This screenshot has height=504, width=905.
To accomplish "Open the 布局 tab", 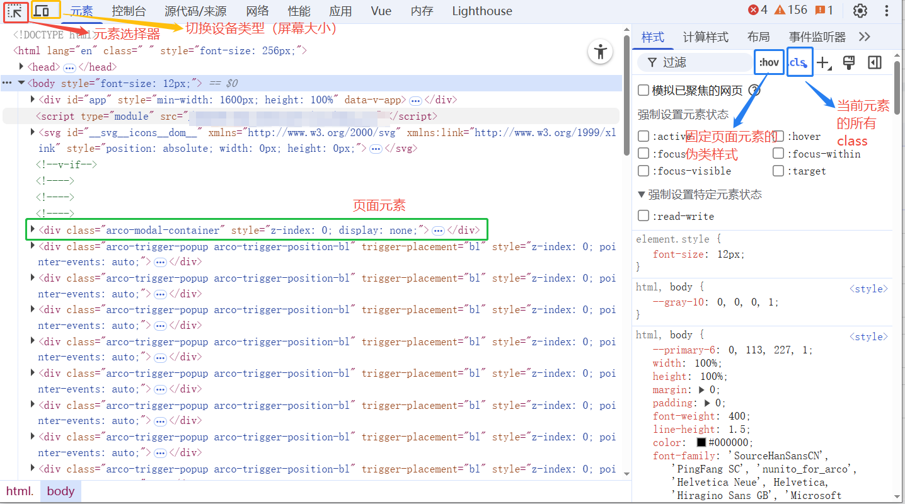I will tap(759, 37).
